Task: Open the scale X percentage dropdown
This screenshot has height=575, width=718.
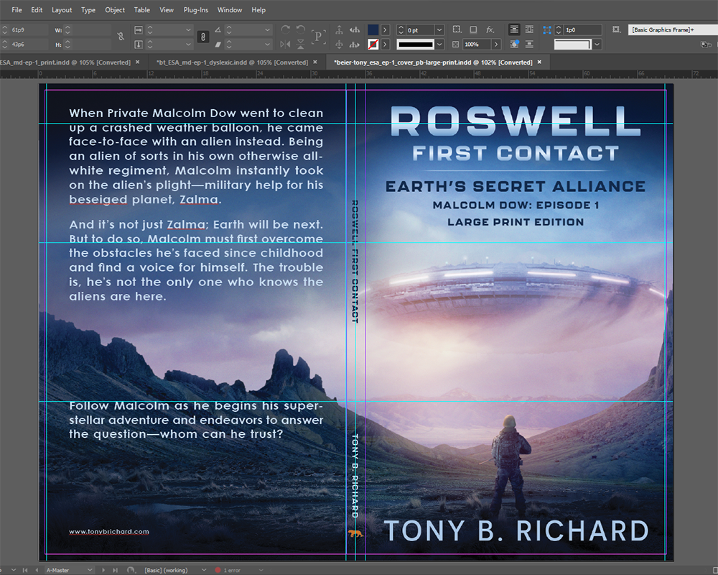Action: (188, 29)
